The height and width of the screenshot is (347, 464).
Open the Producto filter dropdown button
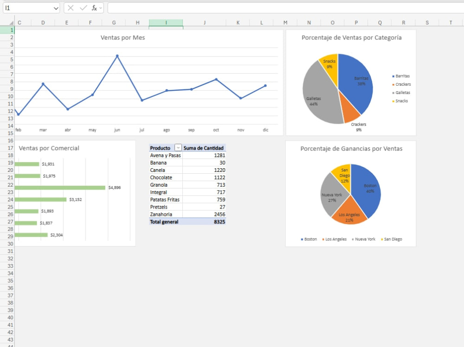click(x=178, y=147)
